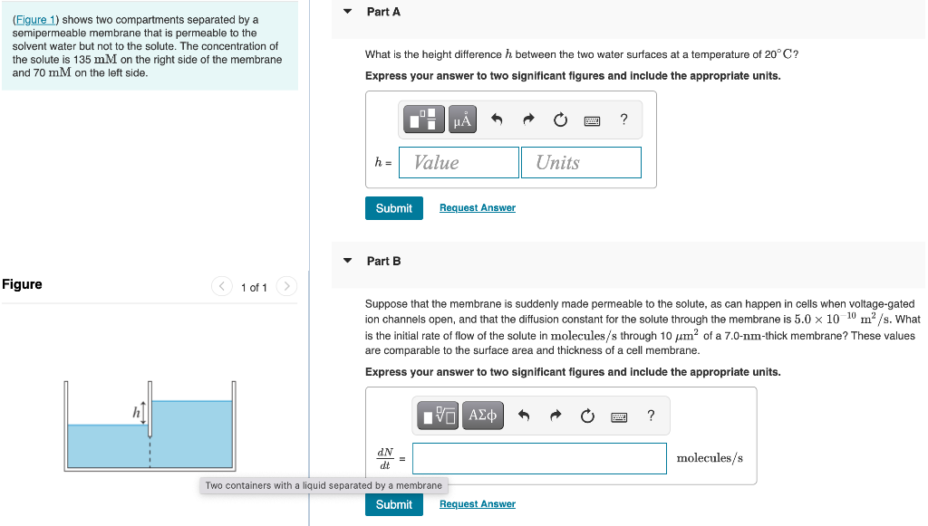
Task: Click the next figure arrow
Action: (285, 286)
